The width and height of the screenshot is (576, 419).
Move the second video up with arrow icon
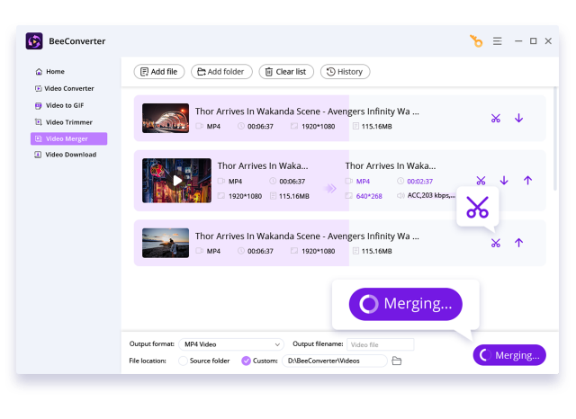click(x=527, y=181)
